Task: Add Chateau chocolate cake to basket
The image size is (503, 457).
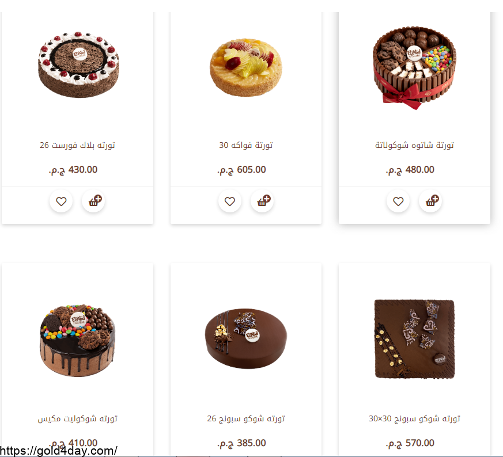Action: pos(430,201)
